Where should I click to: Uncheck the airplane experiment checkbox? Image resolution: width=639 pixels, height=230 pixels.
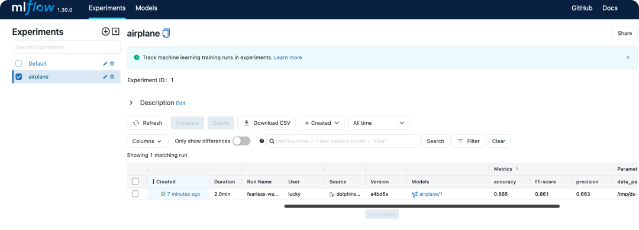(x=19, y=76)
